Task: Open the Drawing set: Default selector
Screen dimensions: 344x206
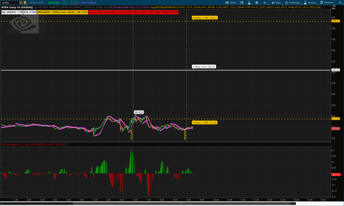Action: 331,204
